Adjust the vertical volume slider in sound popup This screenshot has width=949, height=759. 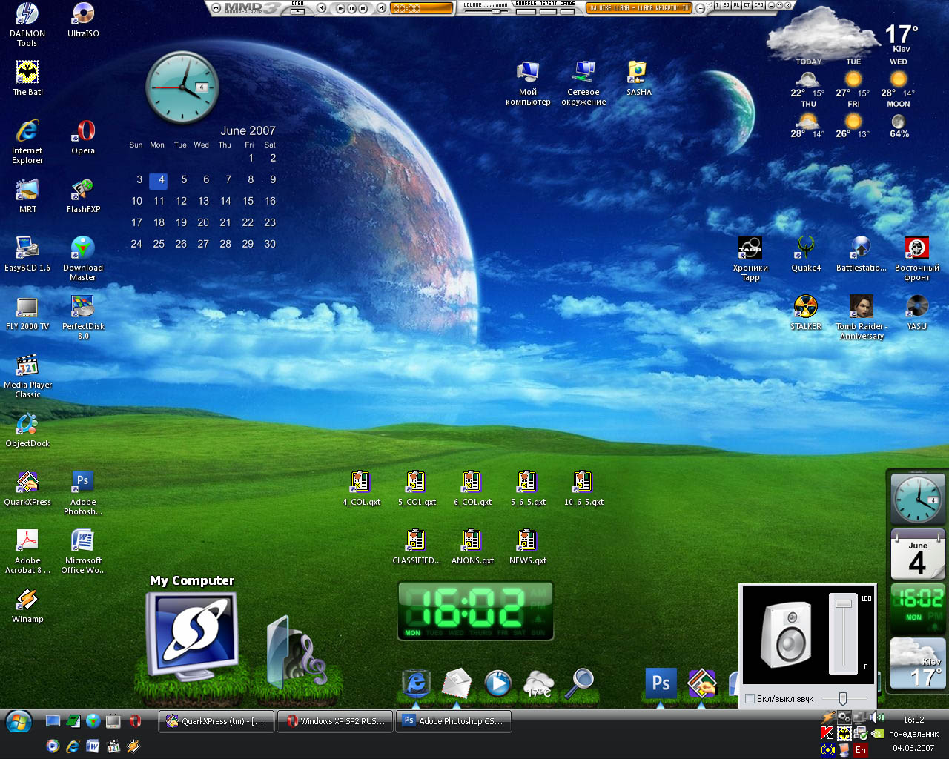point(844,605)
